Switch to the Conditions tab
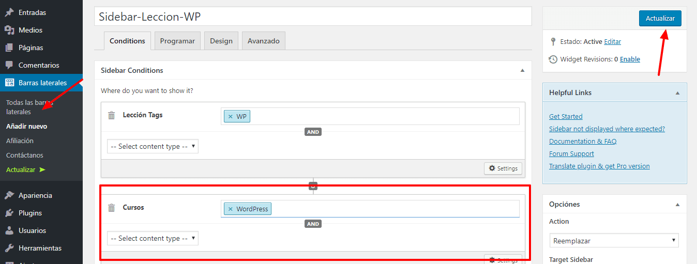This screenshot has height=264, width=697. click(127, 41)
